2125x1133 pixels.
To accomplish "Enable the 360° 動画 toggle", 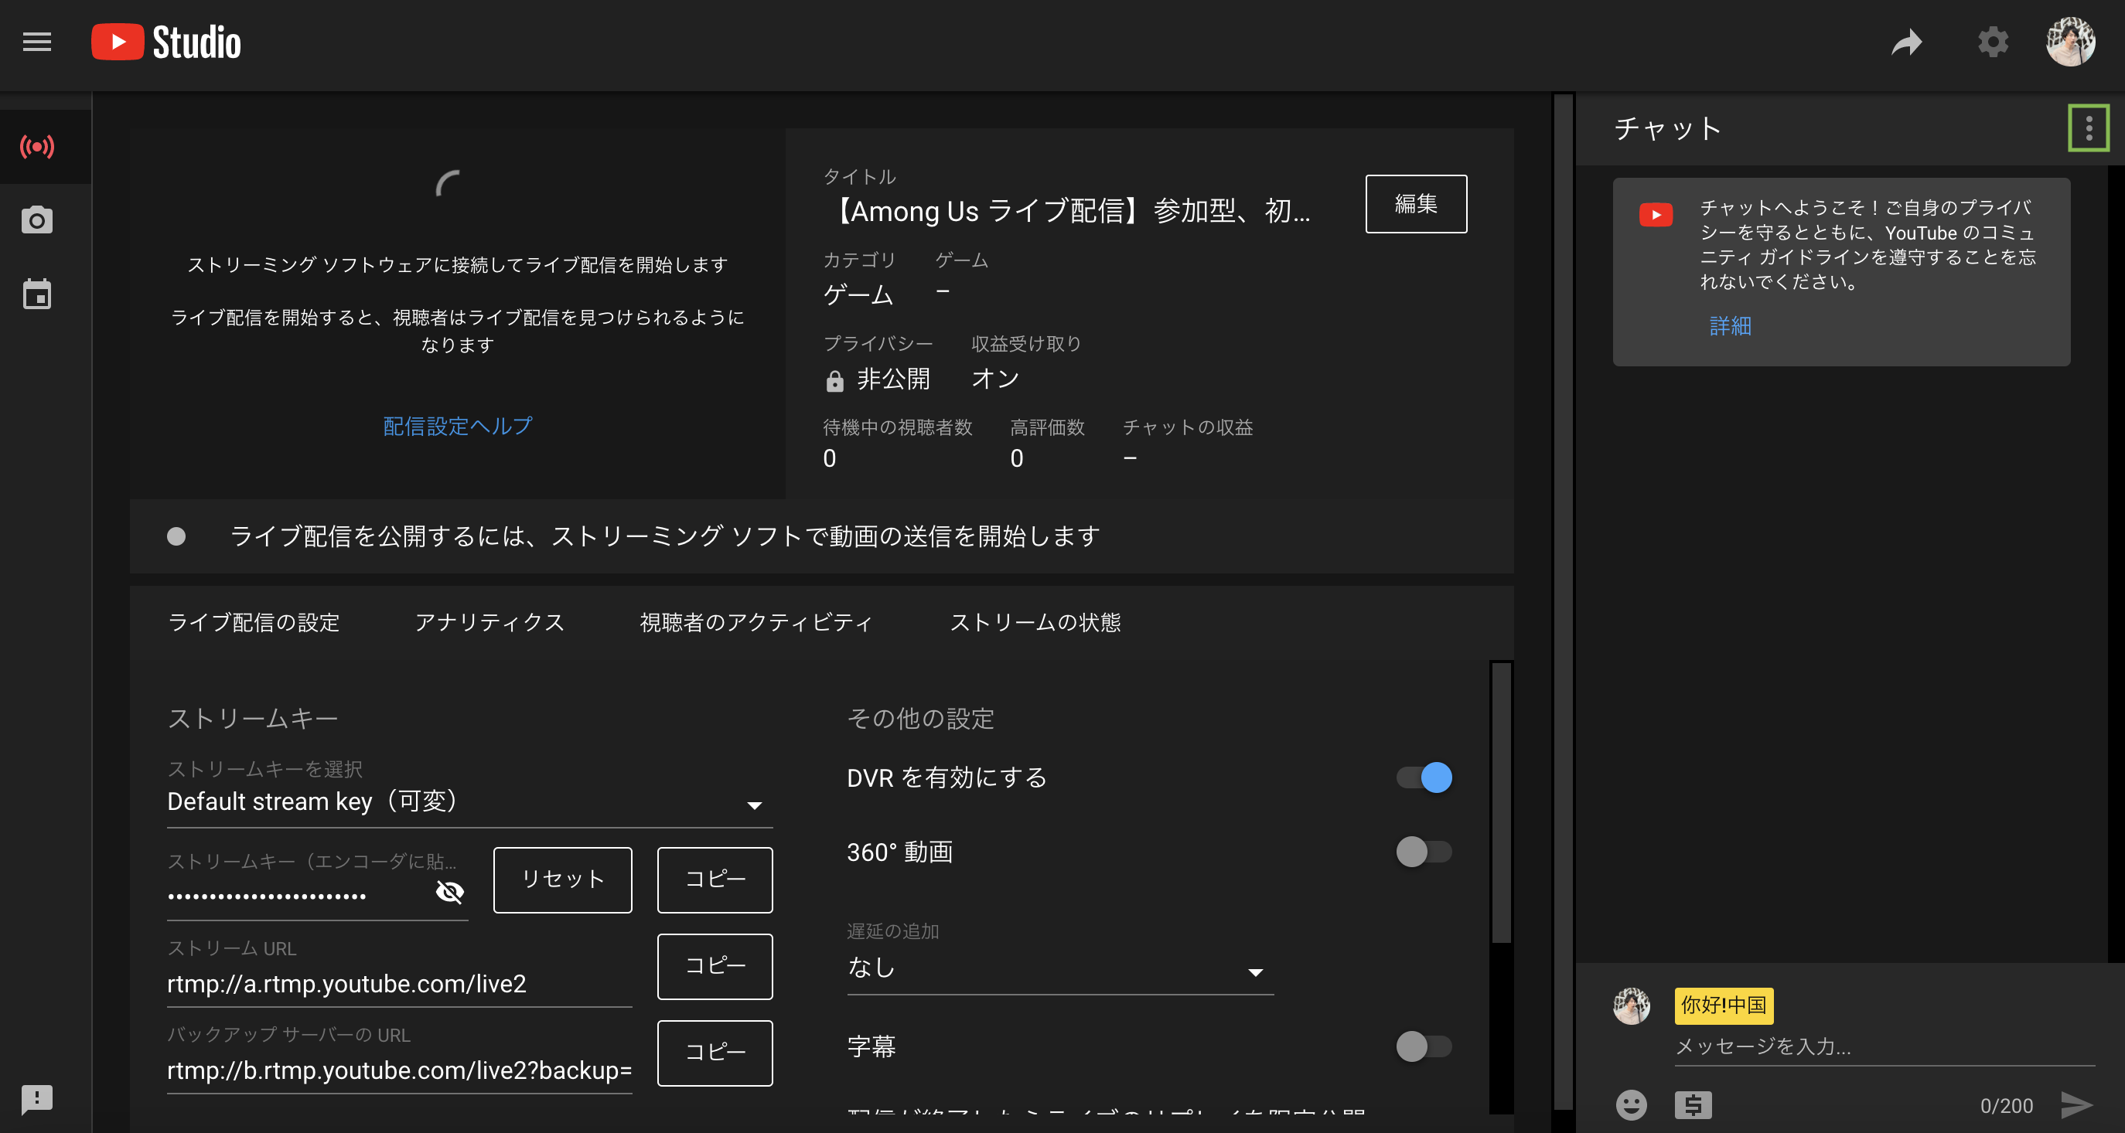I will (1424, 852).
